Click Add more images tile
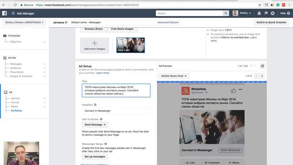Viewport: 293px width, 165px height. [x=95, y=45]
